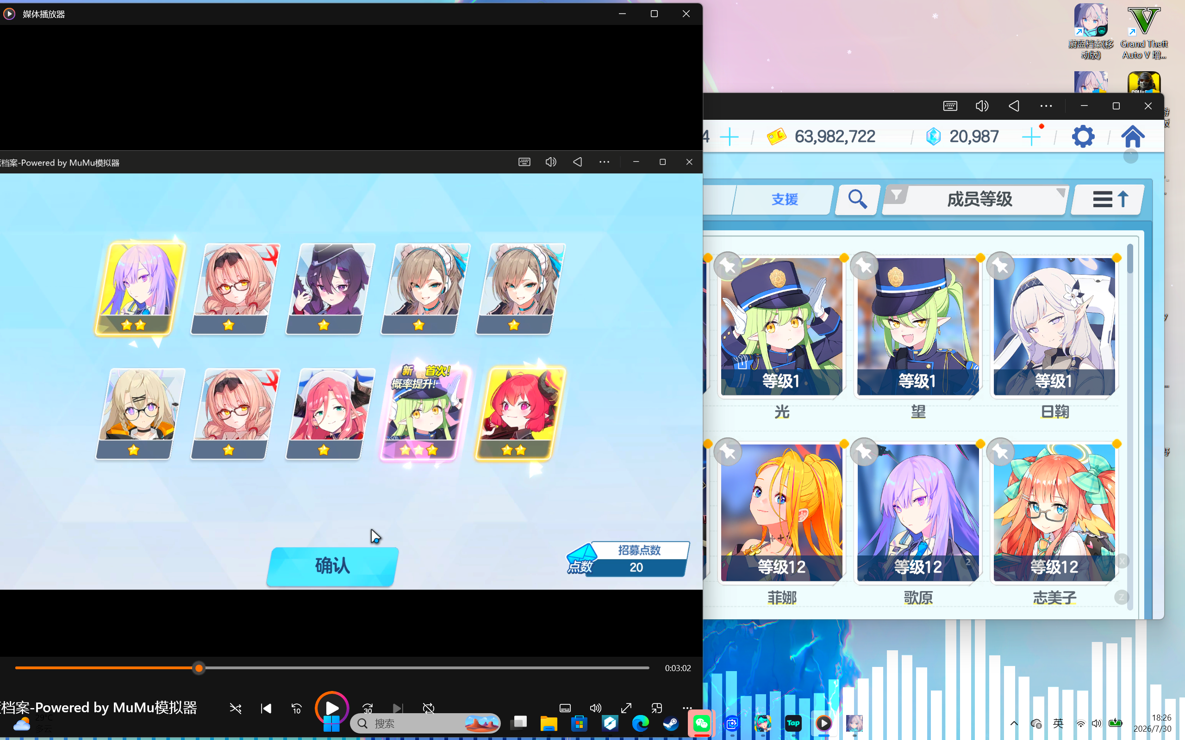1185x740 pixels.
Task: Go to previous track in media player
Action: (x=266, y=708)
